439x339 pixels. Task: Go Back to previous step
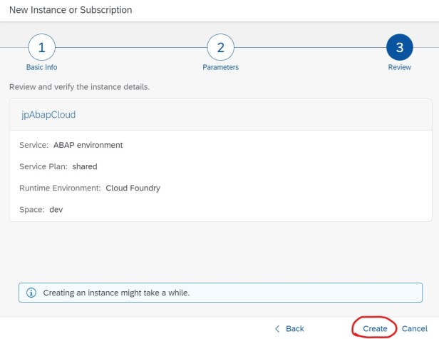[x=290, y=328]
